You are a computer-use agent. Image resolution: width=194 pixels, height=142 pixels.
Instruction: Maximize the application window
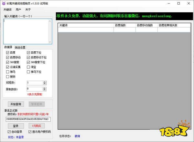[x=179, y=4]
